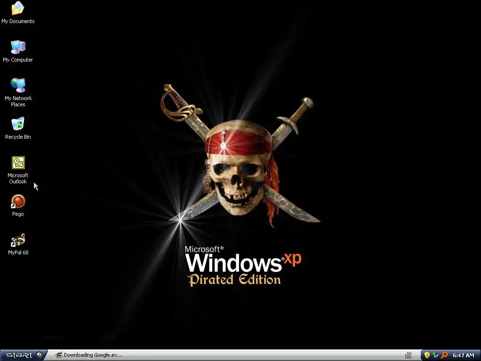Click the keyboard language bar icon

tap(408, 355)
